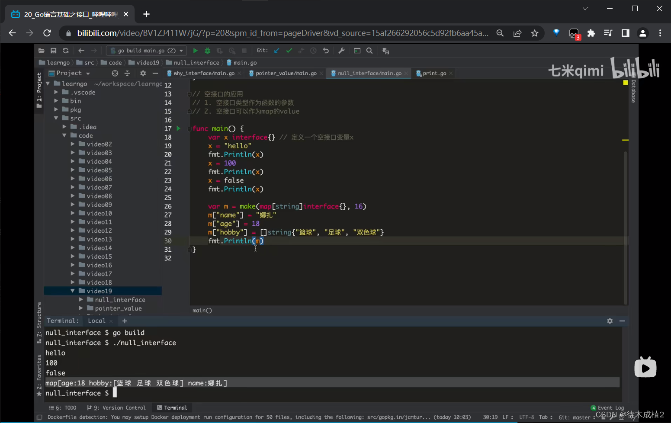The height and width of the screenshot is (423, 671).
Task: Expand the null_interface folder
Action: pos(81,300)
